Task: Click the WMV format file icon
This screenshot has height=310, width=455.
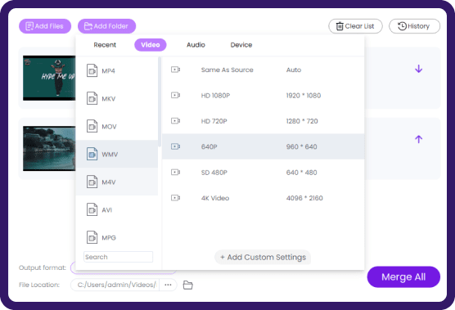Action: [92, 154]
